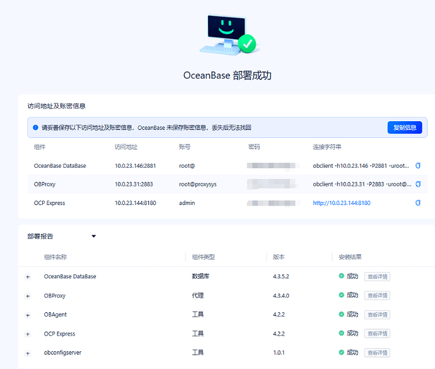Viewport: 435px width, 369px height.
Task: Copy the OCP Express access link
Action: pos(418,203)
